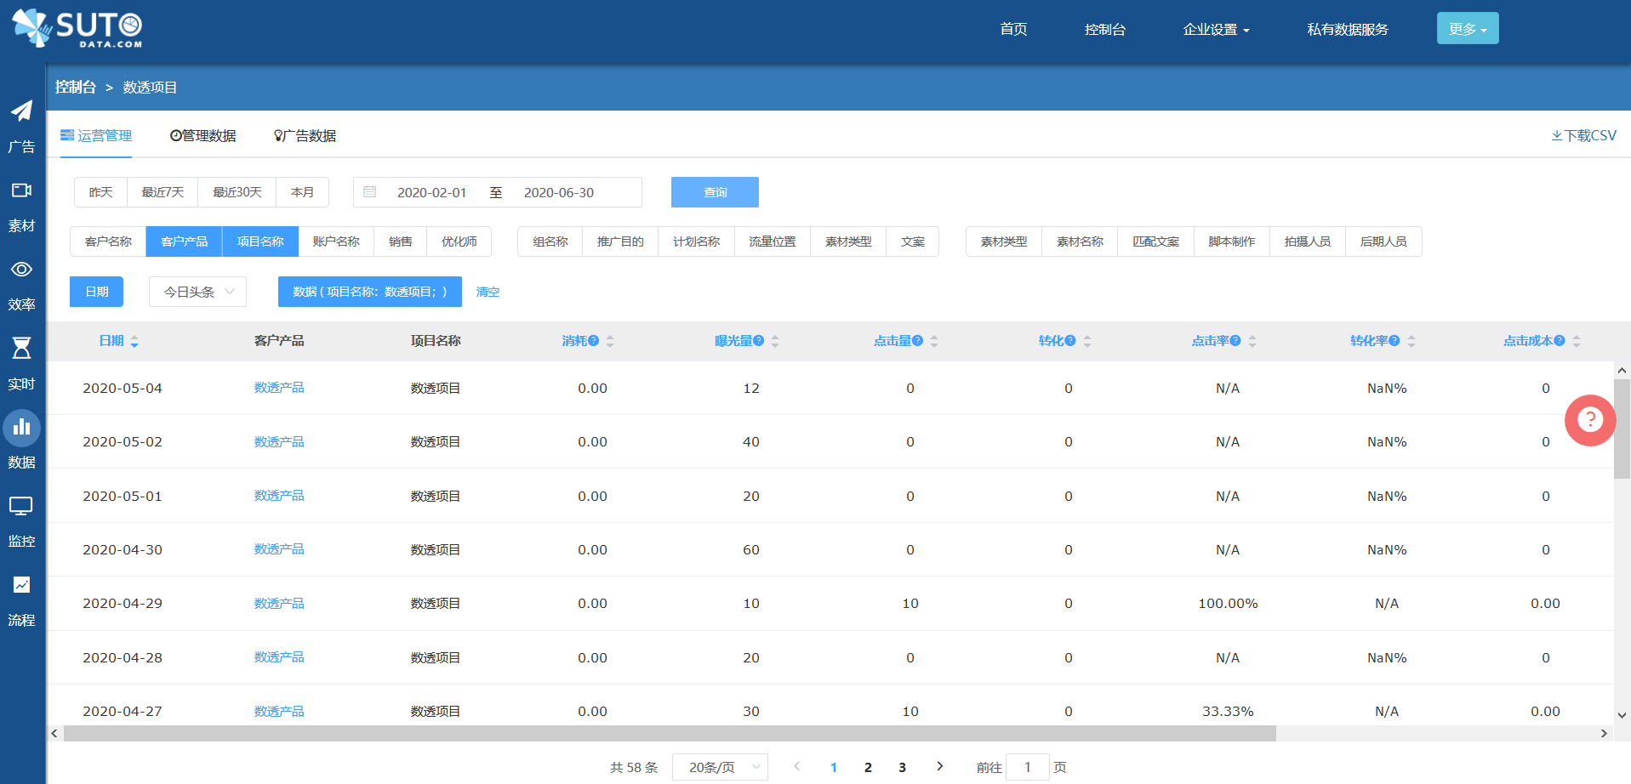This screenshot has height=784, width=1631.
Task: Click the red help question mark bubble
Action: coord(1589,420)
